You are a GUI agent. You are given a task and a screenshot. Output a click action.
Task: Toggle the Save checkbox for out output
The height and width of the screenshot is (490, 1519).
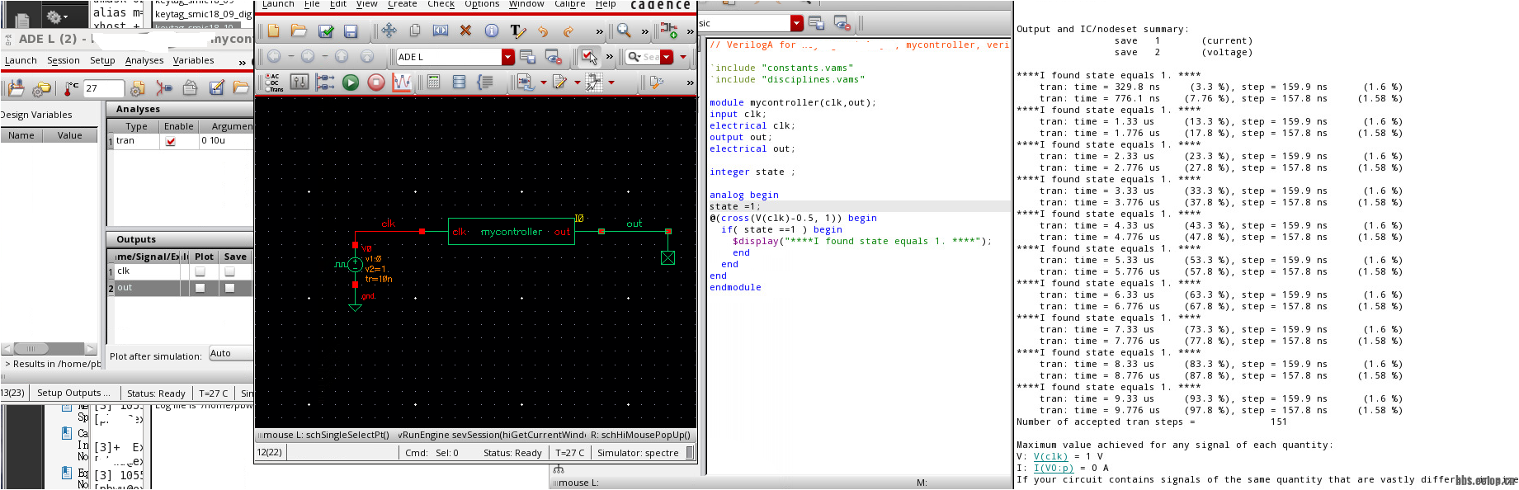tap(229, 288)
